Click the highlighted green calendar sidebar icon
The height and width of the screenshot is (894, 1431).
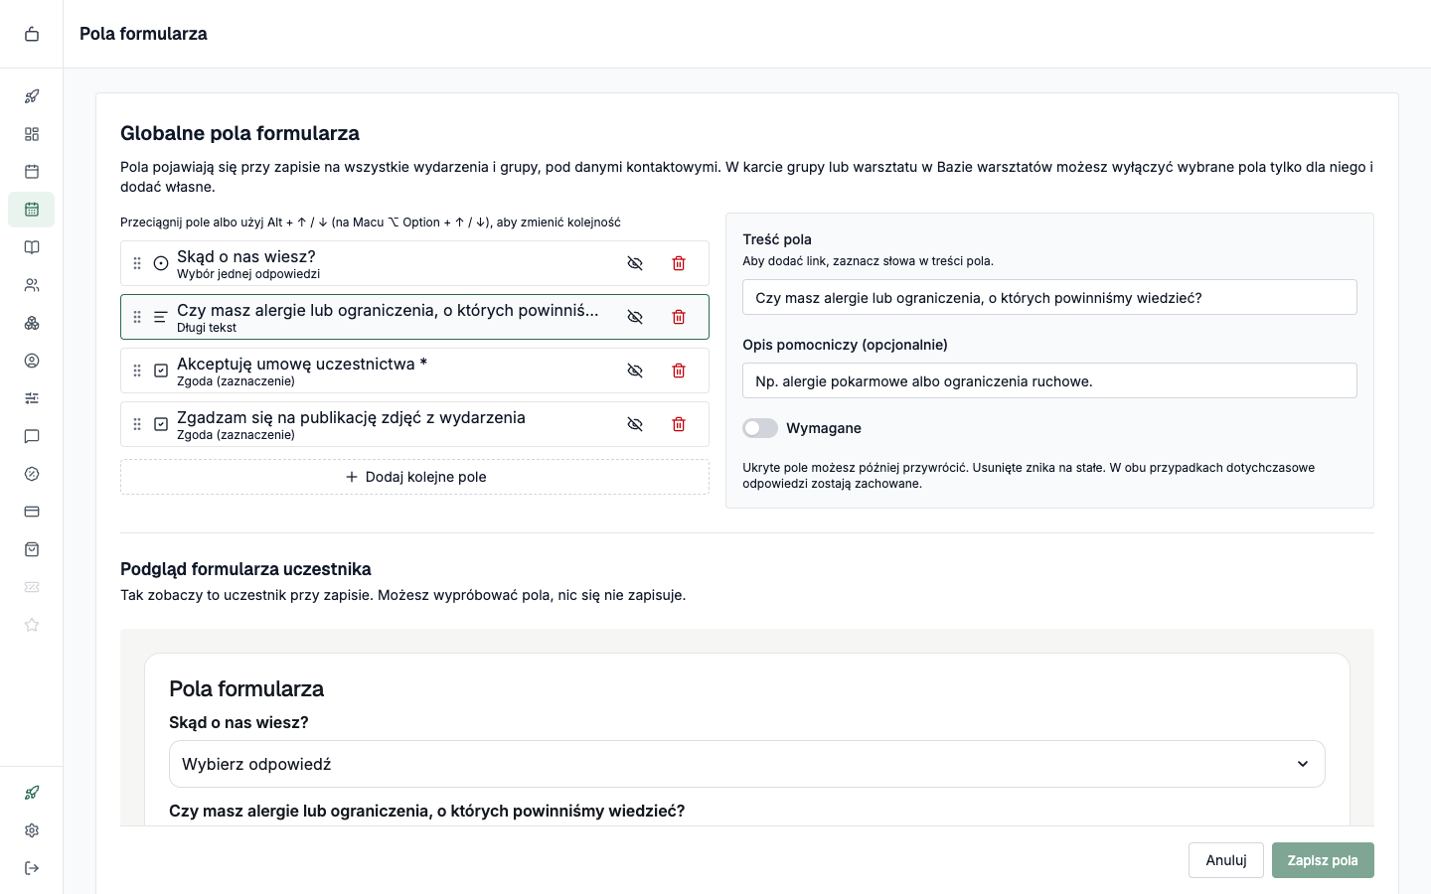(32, 210)
